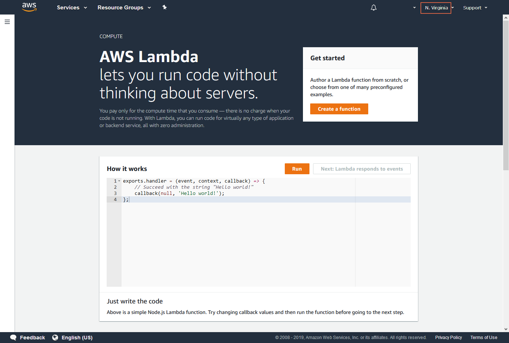Open the notifications bell icon
The height and width of the screenshot is (343, 509).
tap(374, 7)
